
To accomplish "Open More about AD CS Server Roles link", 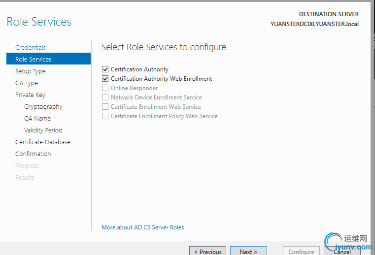I will (143, 227).
